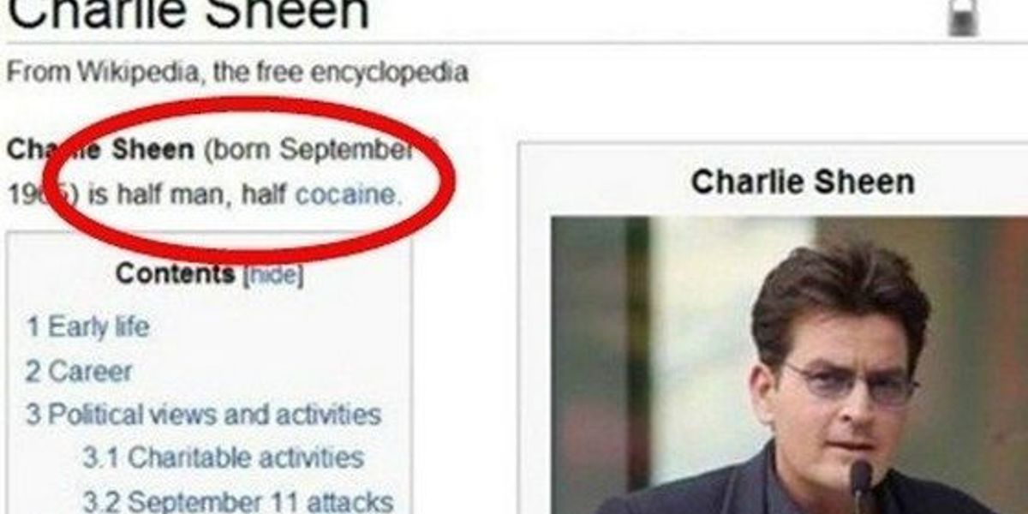The width and height of the screenshot is (1028, 514).
Task: Click the page heading Charlie Sheen
Action: click(x=188, y=15)
